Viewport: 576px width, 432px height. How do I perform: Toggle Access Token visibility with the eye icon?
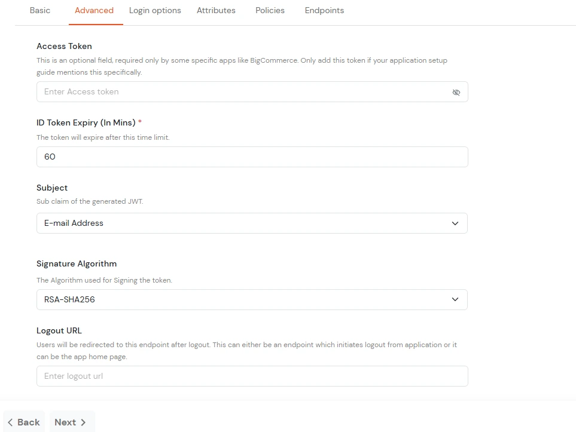pos(456,92)
